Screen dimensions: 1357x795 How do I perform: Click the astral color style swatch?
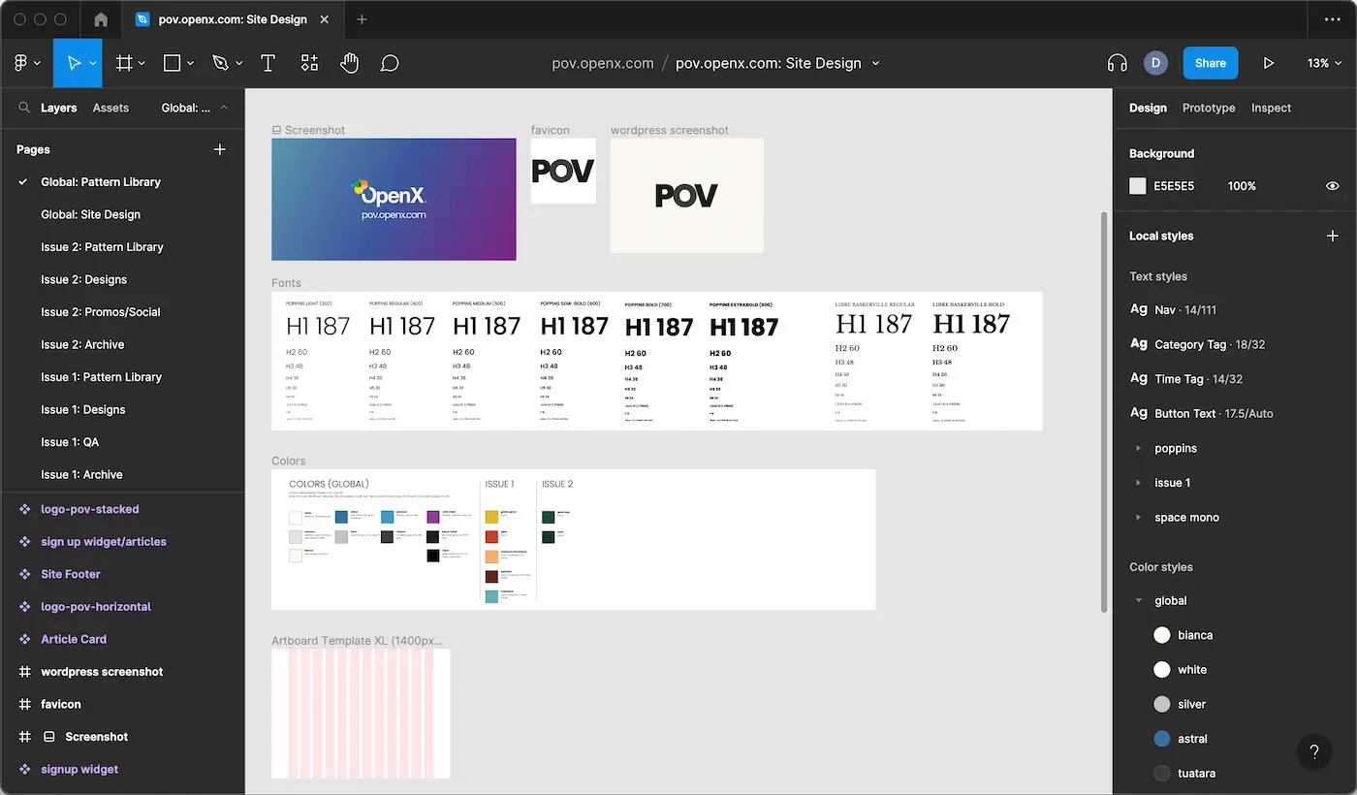[1161, 739]
